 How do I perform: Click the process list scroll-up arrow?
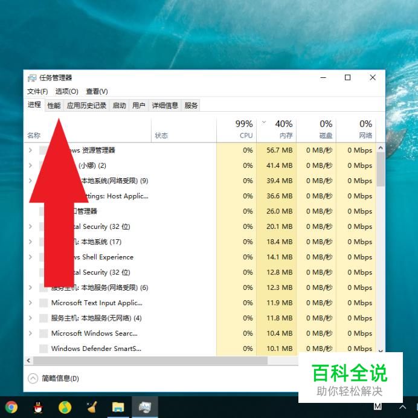click(381, 147)
